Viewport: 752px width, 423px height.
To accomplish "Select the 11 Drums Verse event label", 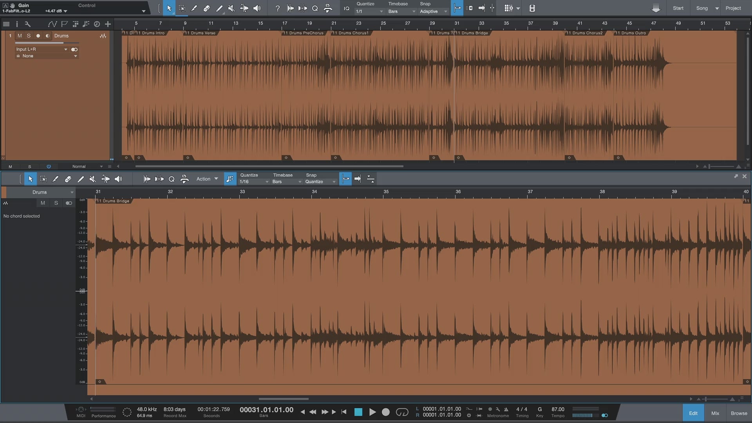I will click(200, 33).
